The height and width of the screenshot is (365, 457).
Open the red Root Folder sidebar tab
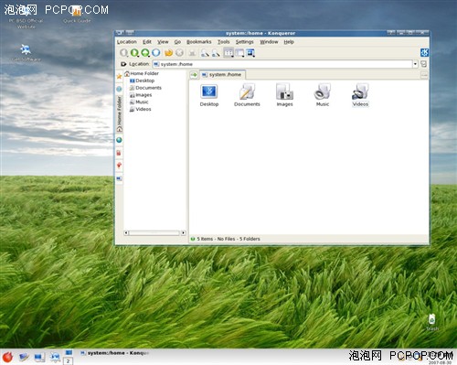tap(119, 153)
